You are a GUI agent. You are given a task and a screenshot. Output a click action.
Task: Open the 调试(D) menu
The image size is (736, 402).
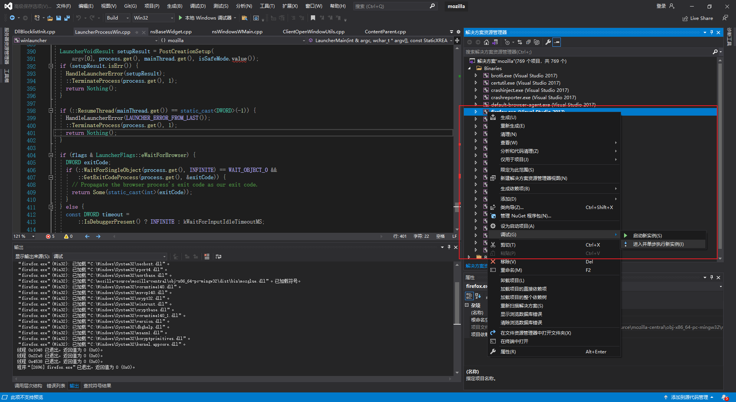tap(198, 6)
